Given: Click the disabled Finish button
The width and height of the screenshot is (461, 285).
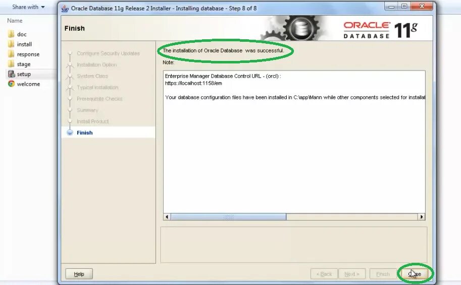Looking at the screenshot, I should coord(383,274).
